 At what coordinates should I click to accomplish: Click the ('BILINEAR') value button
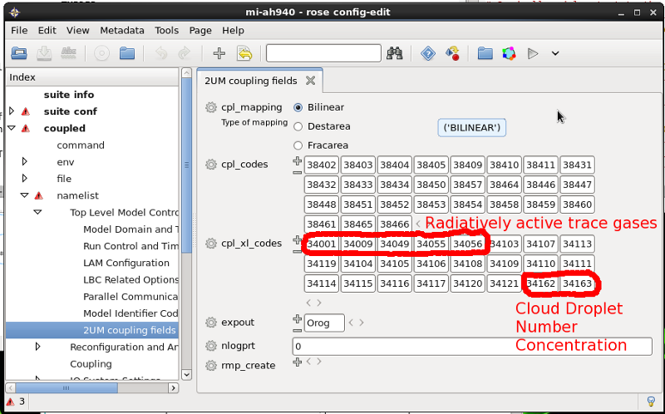471,128
